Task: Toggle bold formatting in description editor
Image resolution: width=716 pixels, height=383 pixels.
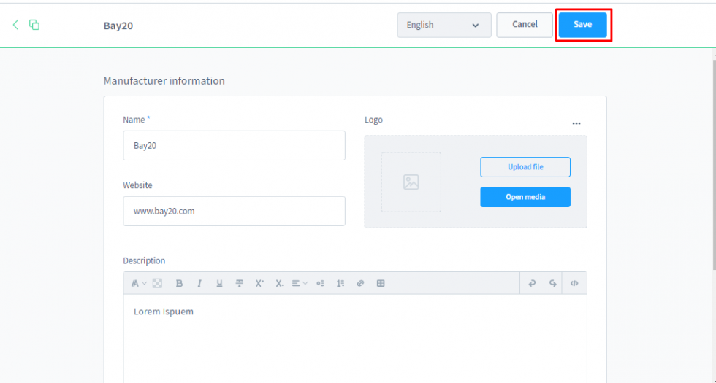Action: (x=179, y=283)
